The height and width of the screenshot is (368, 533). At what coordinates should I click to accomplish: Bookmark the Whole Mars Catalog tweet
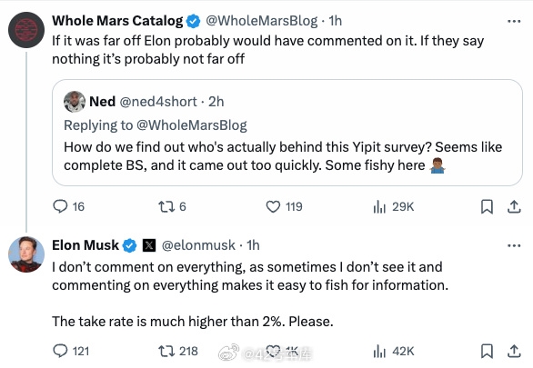click(487, 206)
